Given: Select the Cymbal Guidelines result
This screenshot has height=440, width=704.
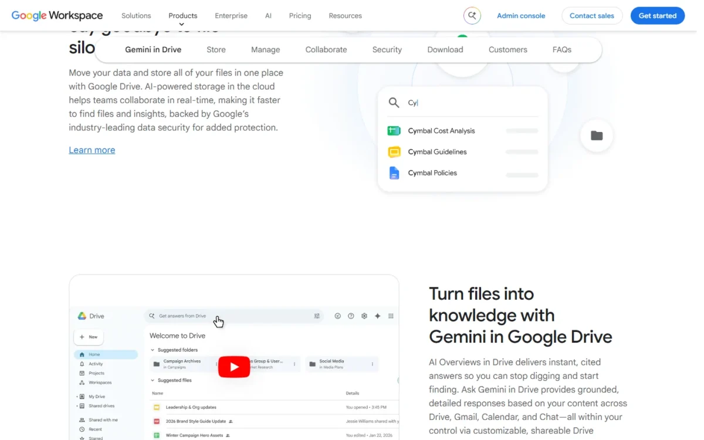Looking at the screenshot, I should coord(462,152).
